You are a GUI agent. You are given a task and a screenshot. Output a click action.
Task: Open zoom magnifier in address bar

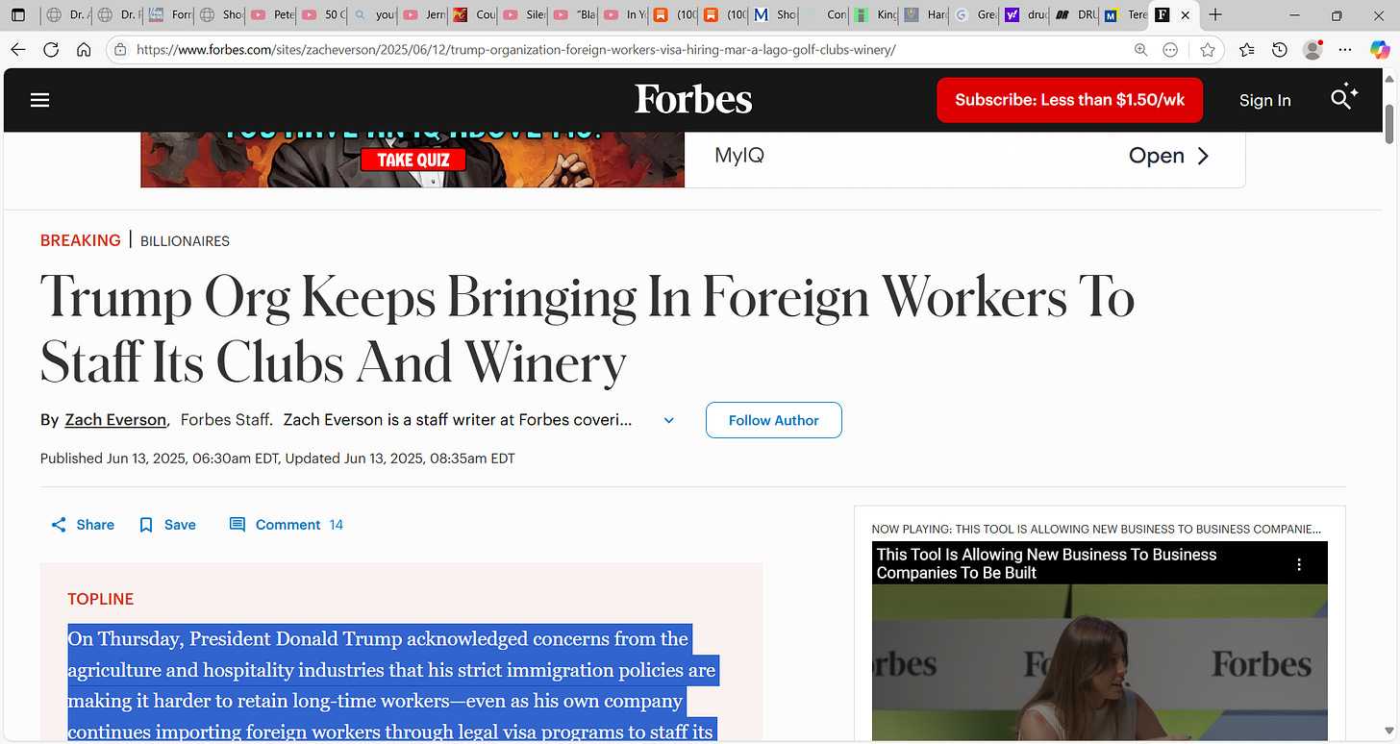[x=1140, y=50]
